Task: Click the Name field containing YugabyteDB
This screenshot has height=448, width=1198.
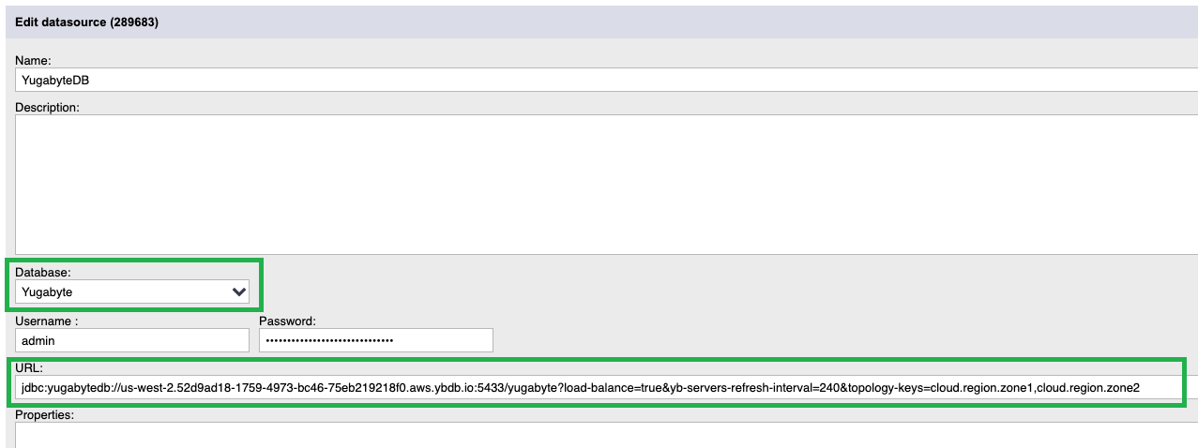Action: pyautogui.click(x=606, y=81)
